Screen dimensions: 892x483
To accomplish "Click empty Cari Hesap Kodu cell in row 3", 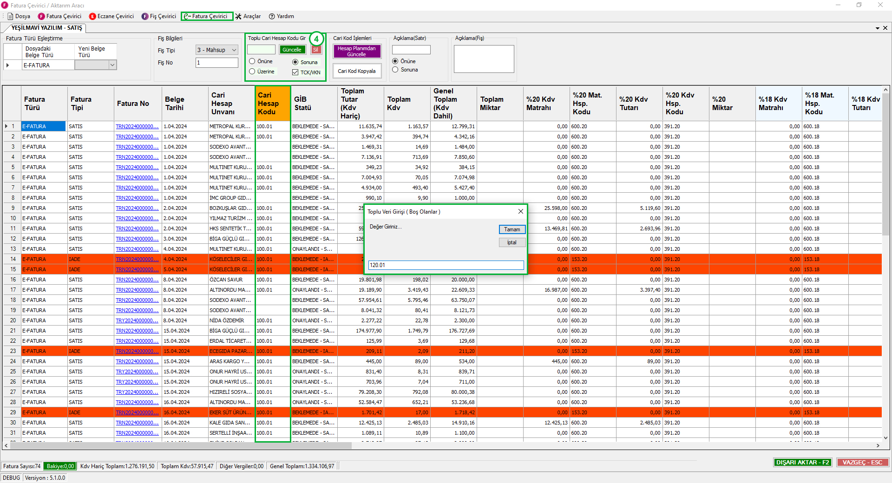I will [x=273, y=147].
